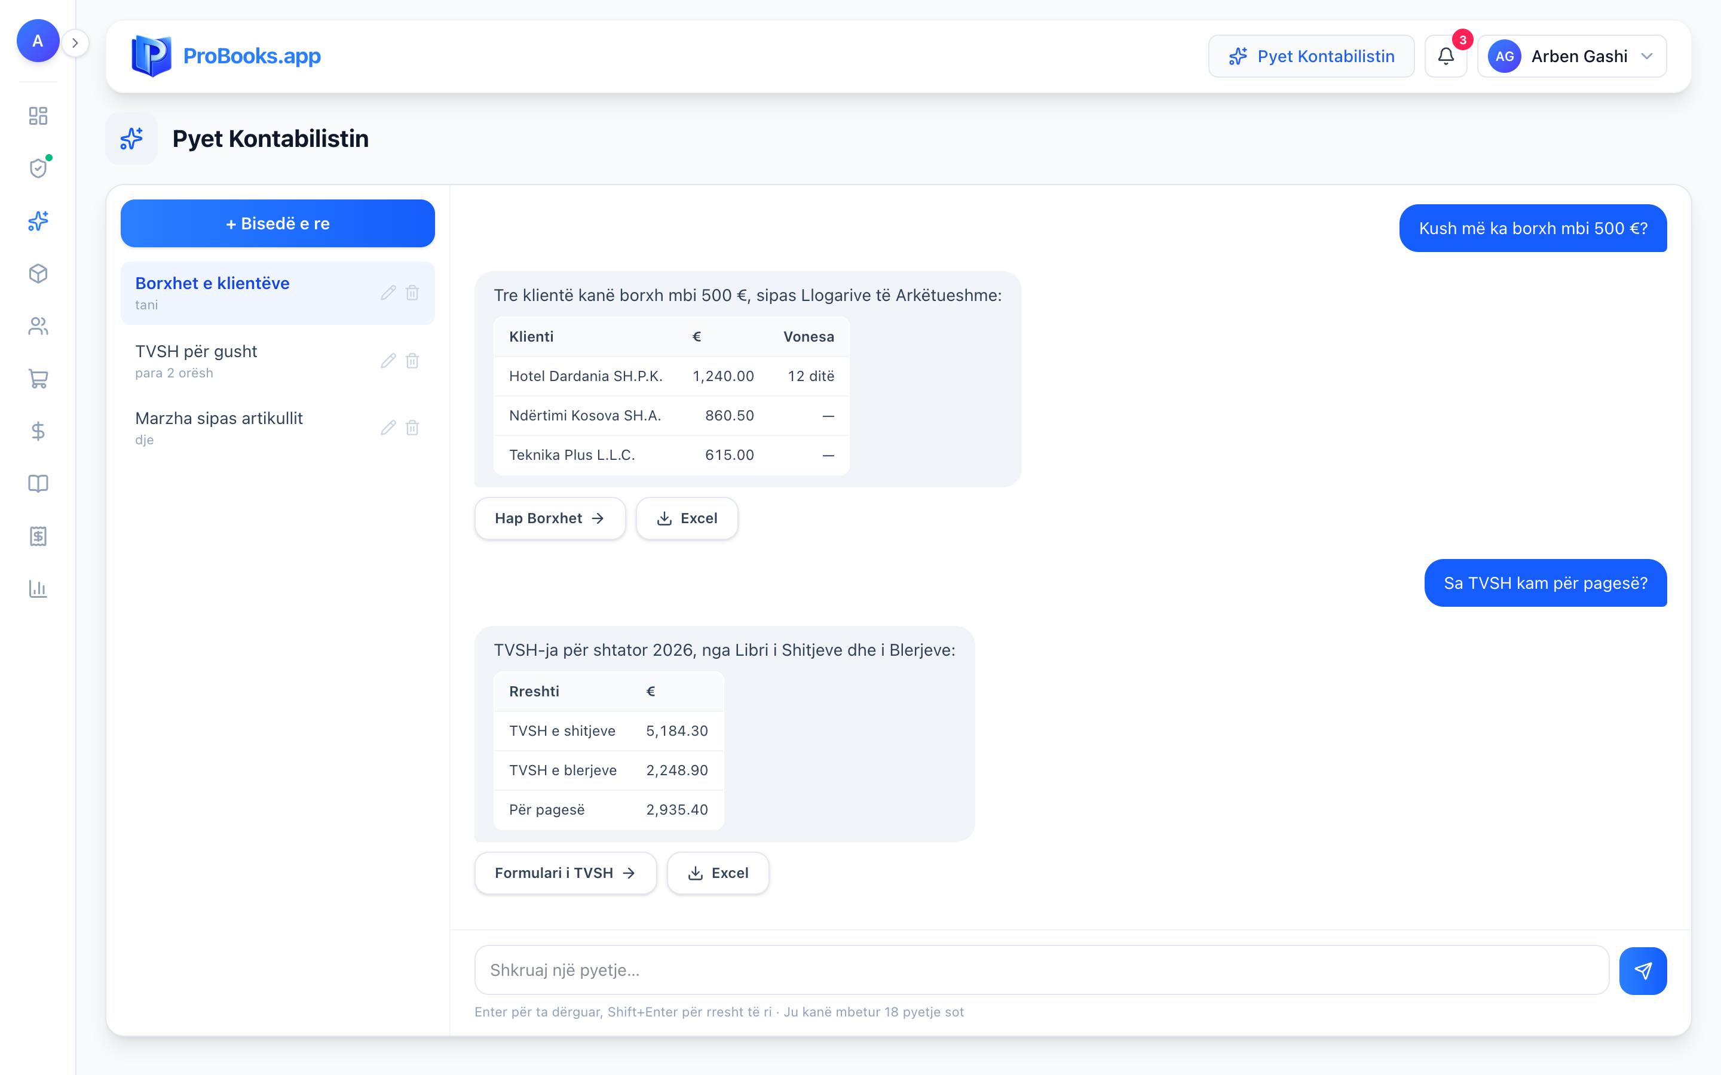
Task: Click the 860.50 amount cell
Action: pyautogui.click(x=730, y=416)
